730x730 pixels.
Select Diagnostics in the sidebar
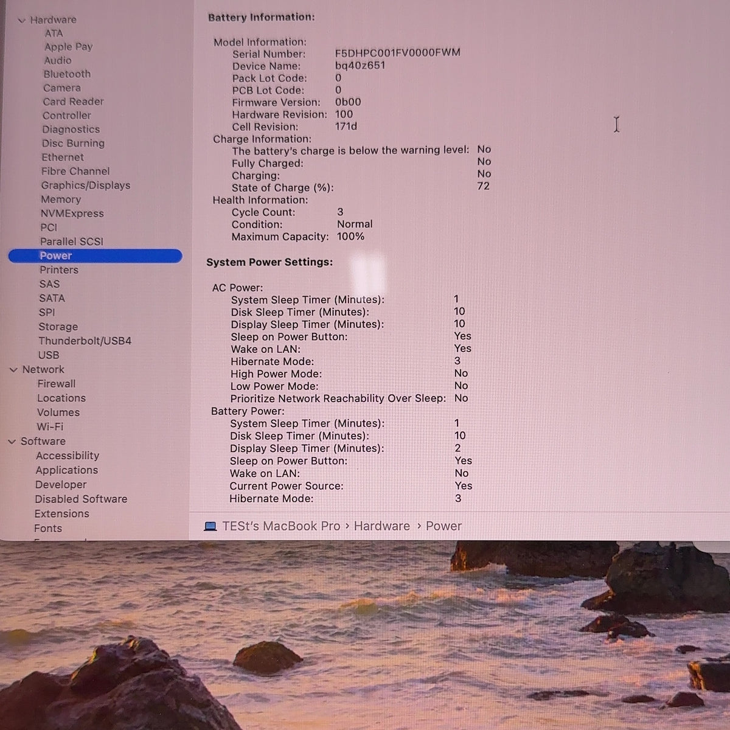click(71, 130)
